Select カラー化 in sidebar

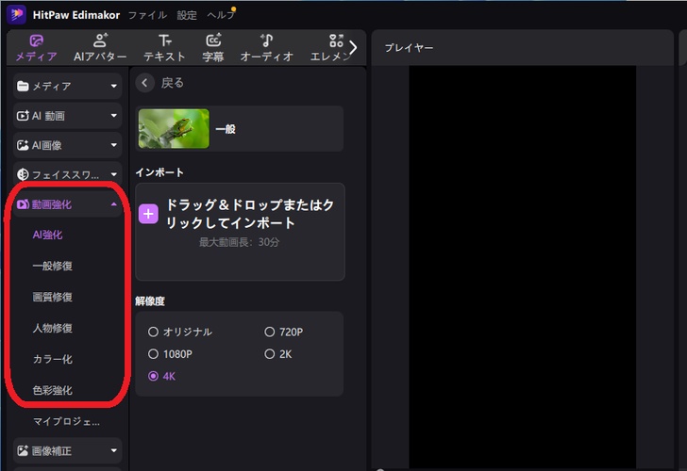[53, 359]
